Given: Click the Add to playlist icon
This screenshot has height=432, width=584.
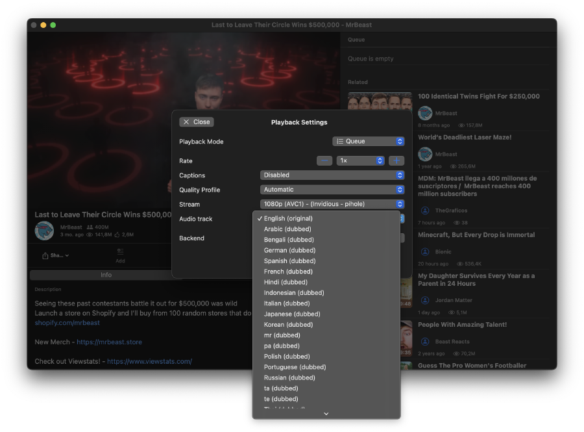Looking at the screenshot, I should coord(120,255).
